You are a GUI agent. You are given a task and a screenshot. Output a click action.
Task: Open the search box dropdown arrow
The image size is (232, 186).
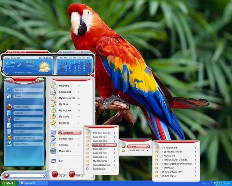tap(44, 176)
